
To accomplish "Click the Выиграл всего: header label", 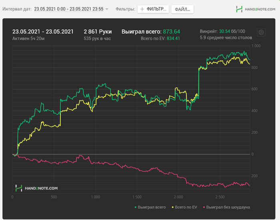I will click(142, 32).
